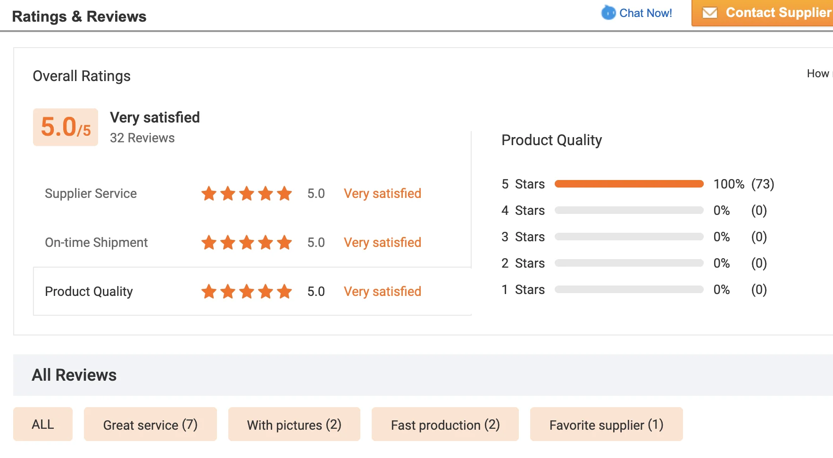Click the fifth star in On-time Shipment rating

pos(284,243)
